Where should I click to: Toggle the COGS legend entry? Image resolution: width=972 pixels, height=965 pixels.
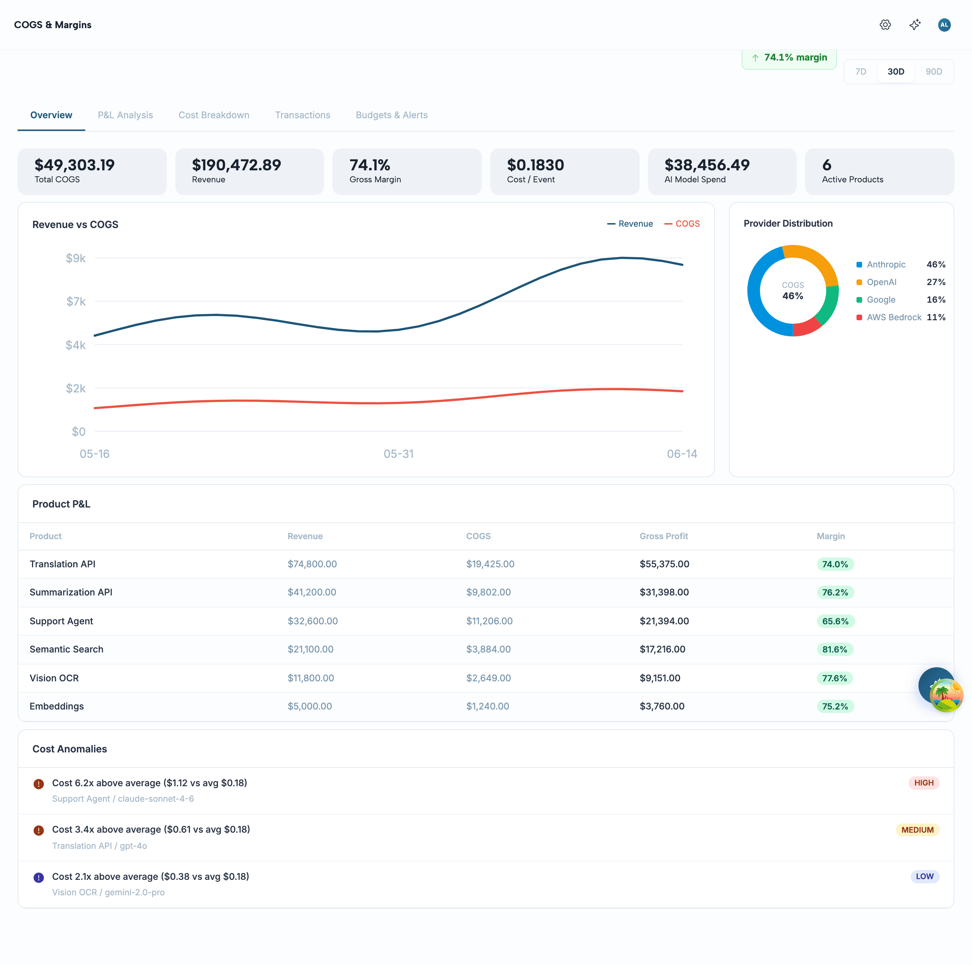[x=682, y=224]
